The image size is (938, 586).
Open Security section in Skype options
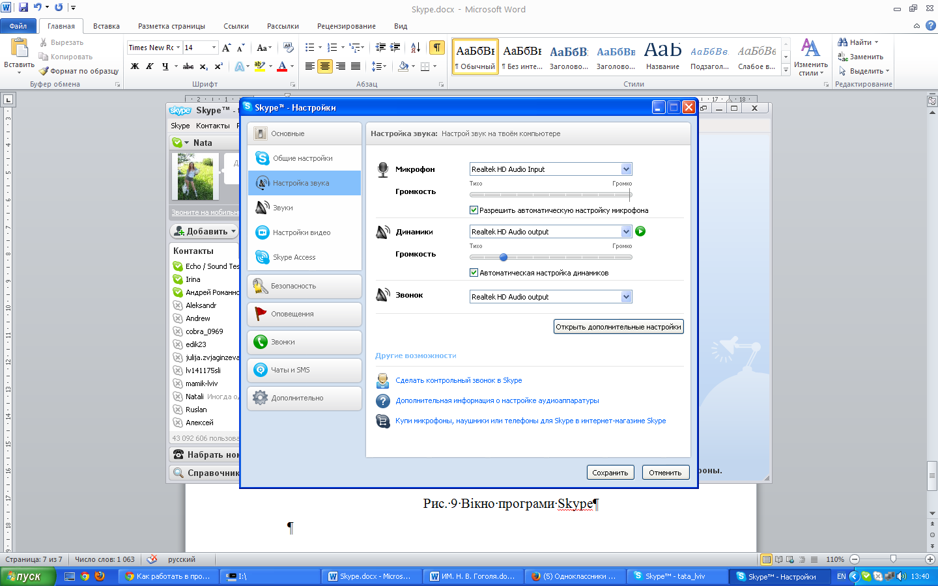[x=304, y=286]
